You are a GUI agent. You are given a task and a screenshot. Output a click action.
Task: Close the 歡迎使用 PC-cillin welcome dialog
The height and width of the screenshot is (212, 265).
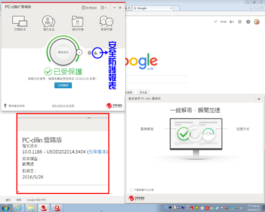(x=259, y=99)
